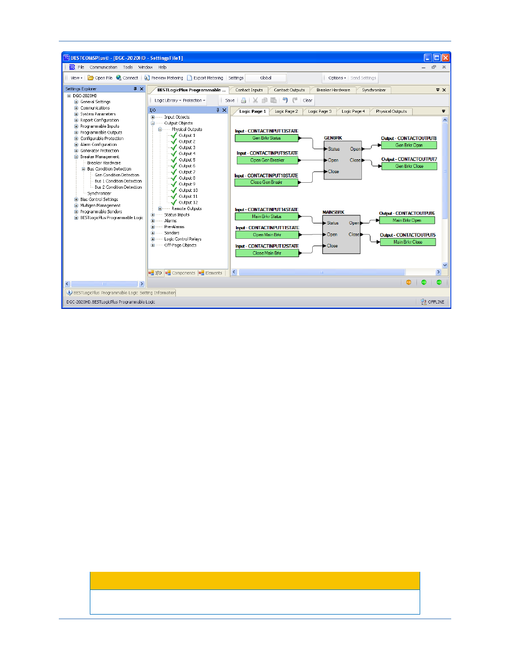Click the Clear button in logic toolbar

[307, 100]
